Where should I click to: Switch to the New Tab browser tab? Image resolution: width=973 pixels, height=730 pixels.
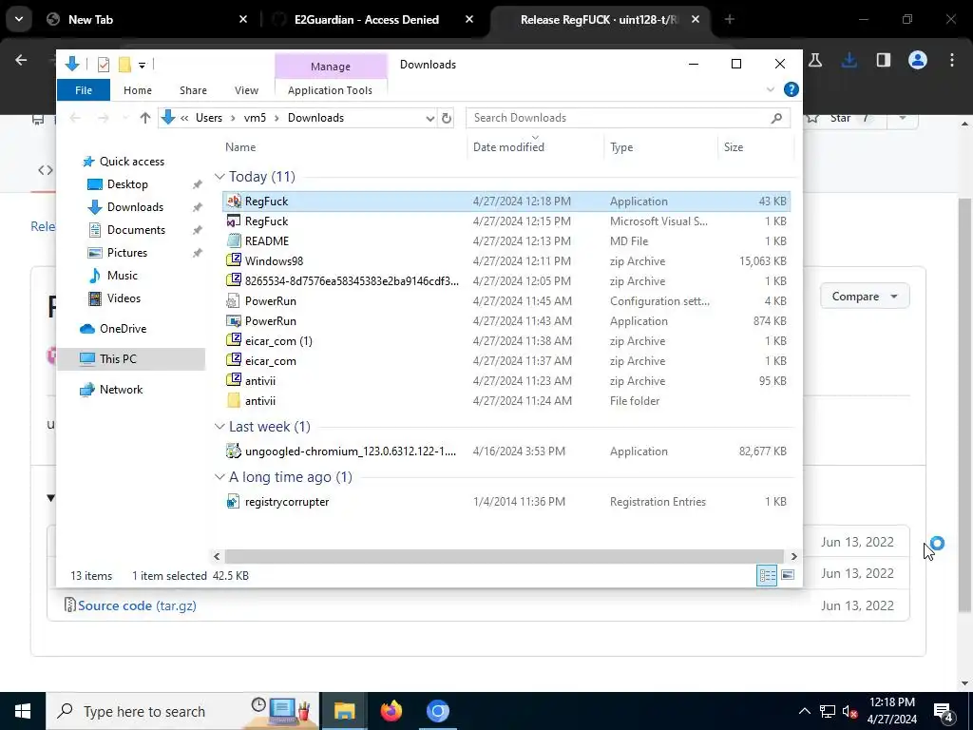90,19
